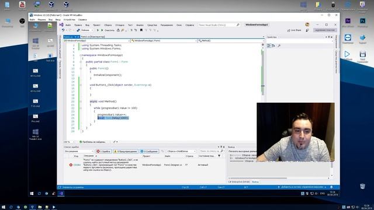Screen dimensions: 374x210
Task: Open the error scope dropdown in Error List
Action: pyautogui.click(x=79, y=151)
